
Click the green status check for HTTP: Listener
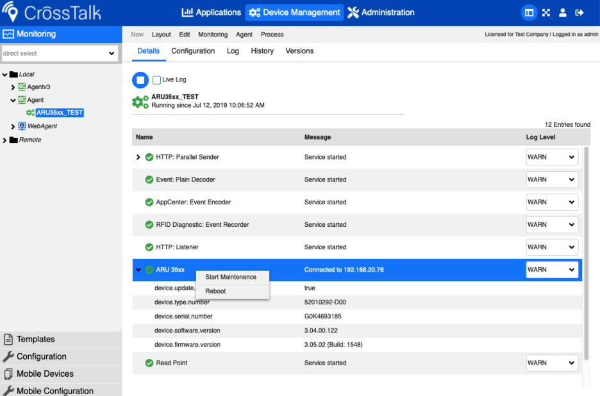coord(149,247)
